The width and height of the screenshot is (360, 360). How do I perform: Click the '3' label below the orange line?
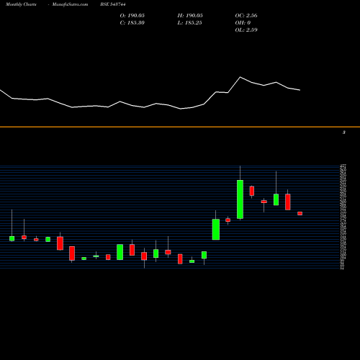point(344,132)
